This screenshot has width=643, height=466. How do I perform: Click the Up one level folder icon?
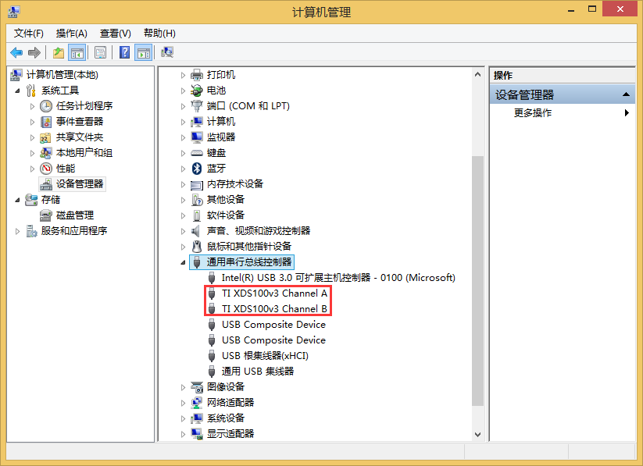59,52
